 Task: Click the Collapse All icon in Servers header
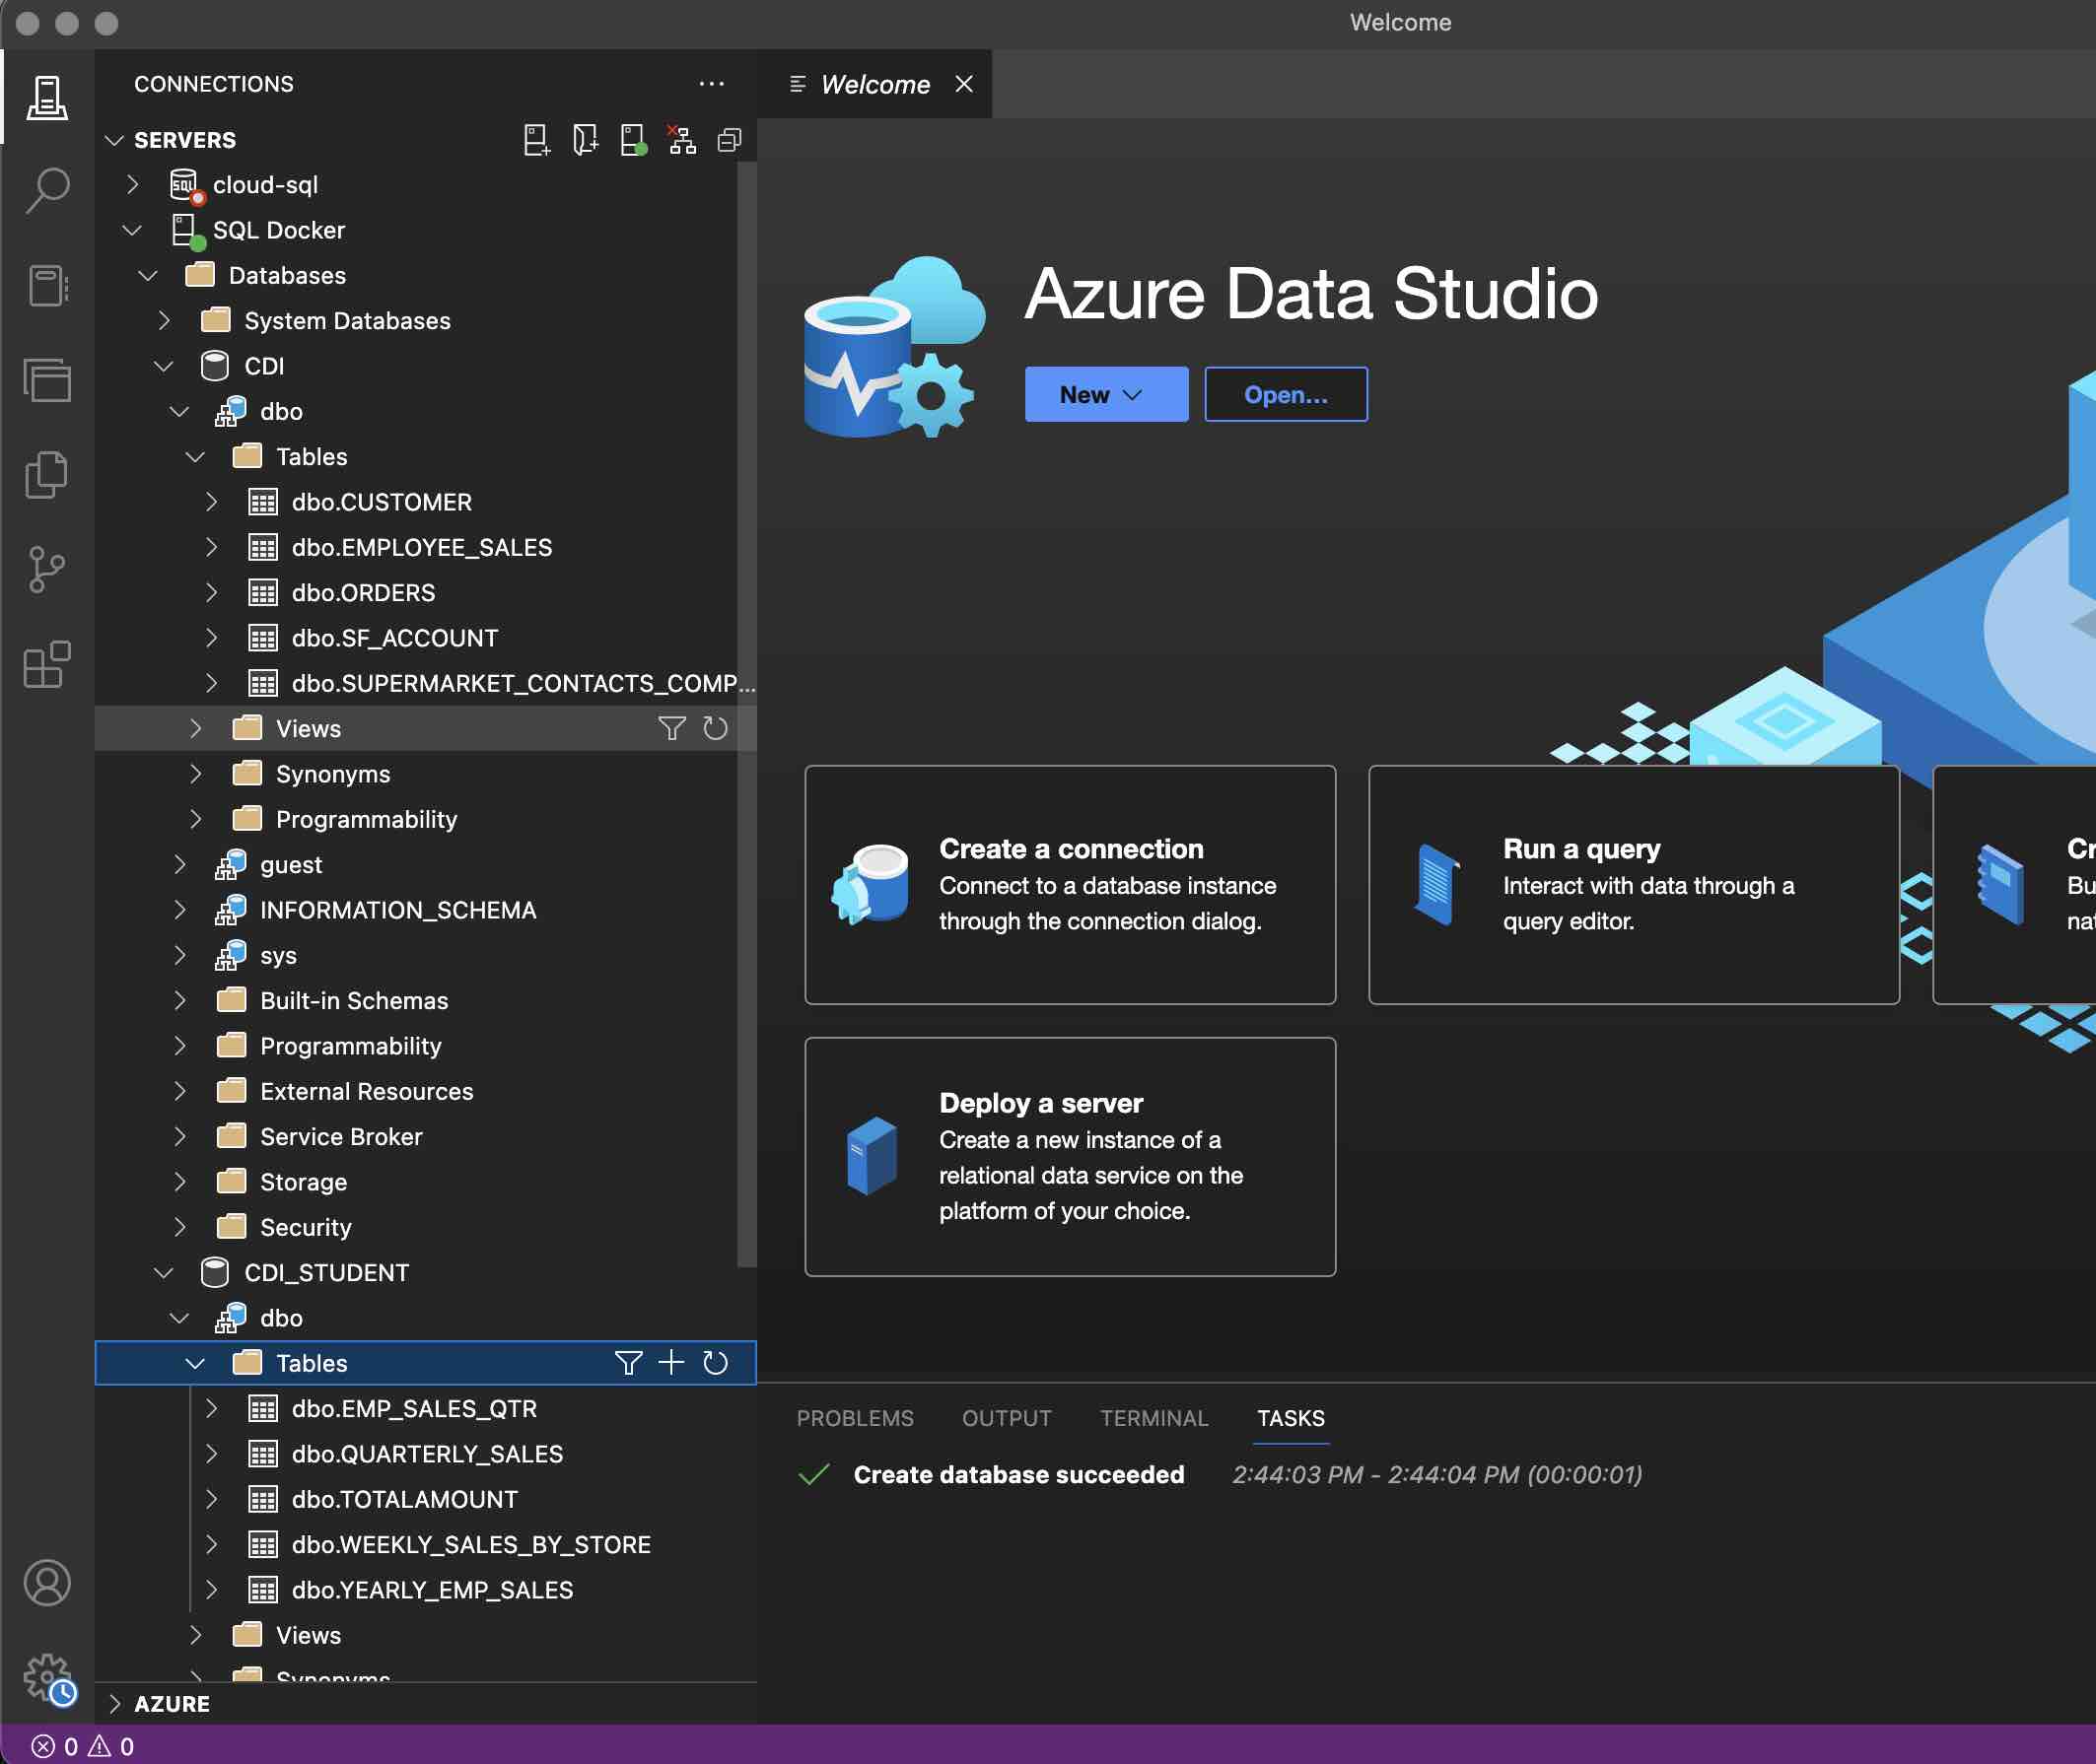point(730,140)
